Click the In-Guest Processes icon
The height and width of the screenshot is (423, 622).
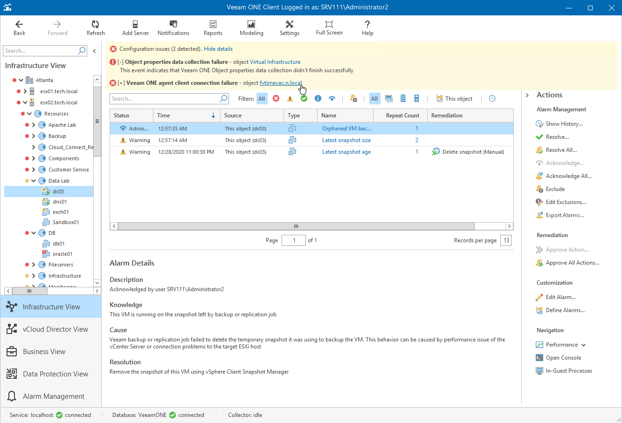[539, 371]
